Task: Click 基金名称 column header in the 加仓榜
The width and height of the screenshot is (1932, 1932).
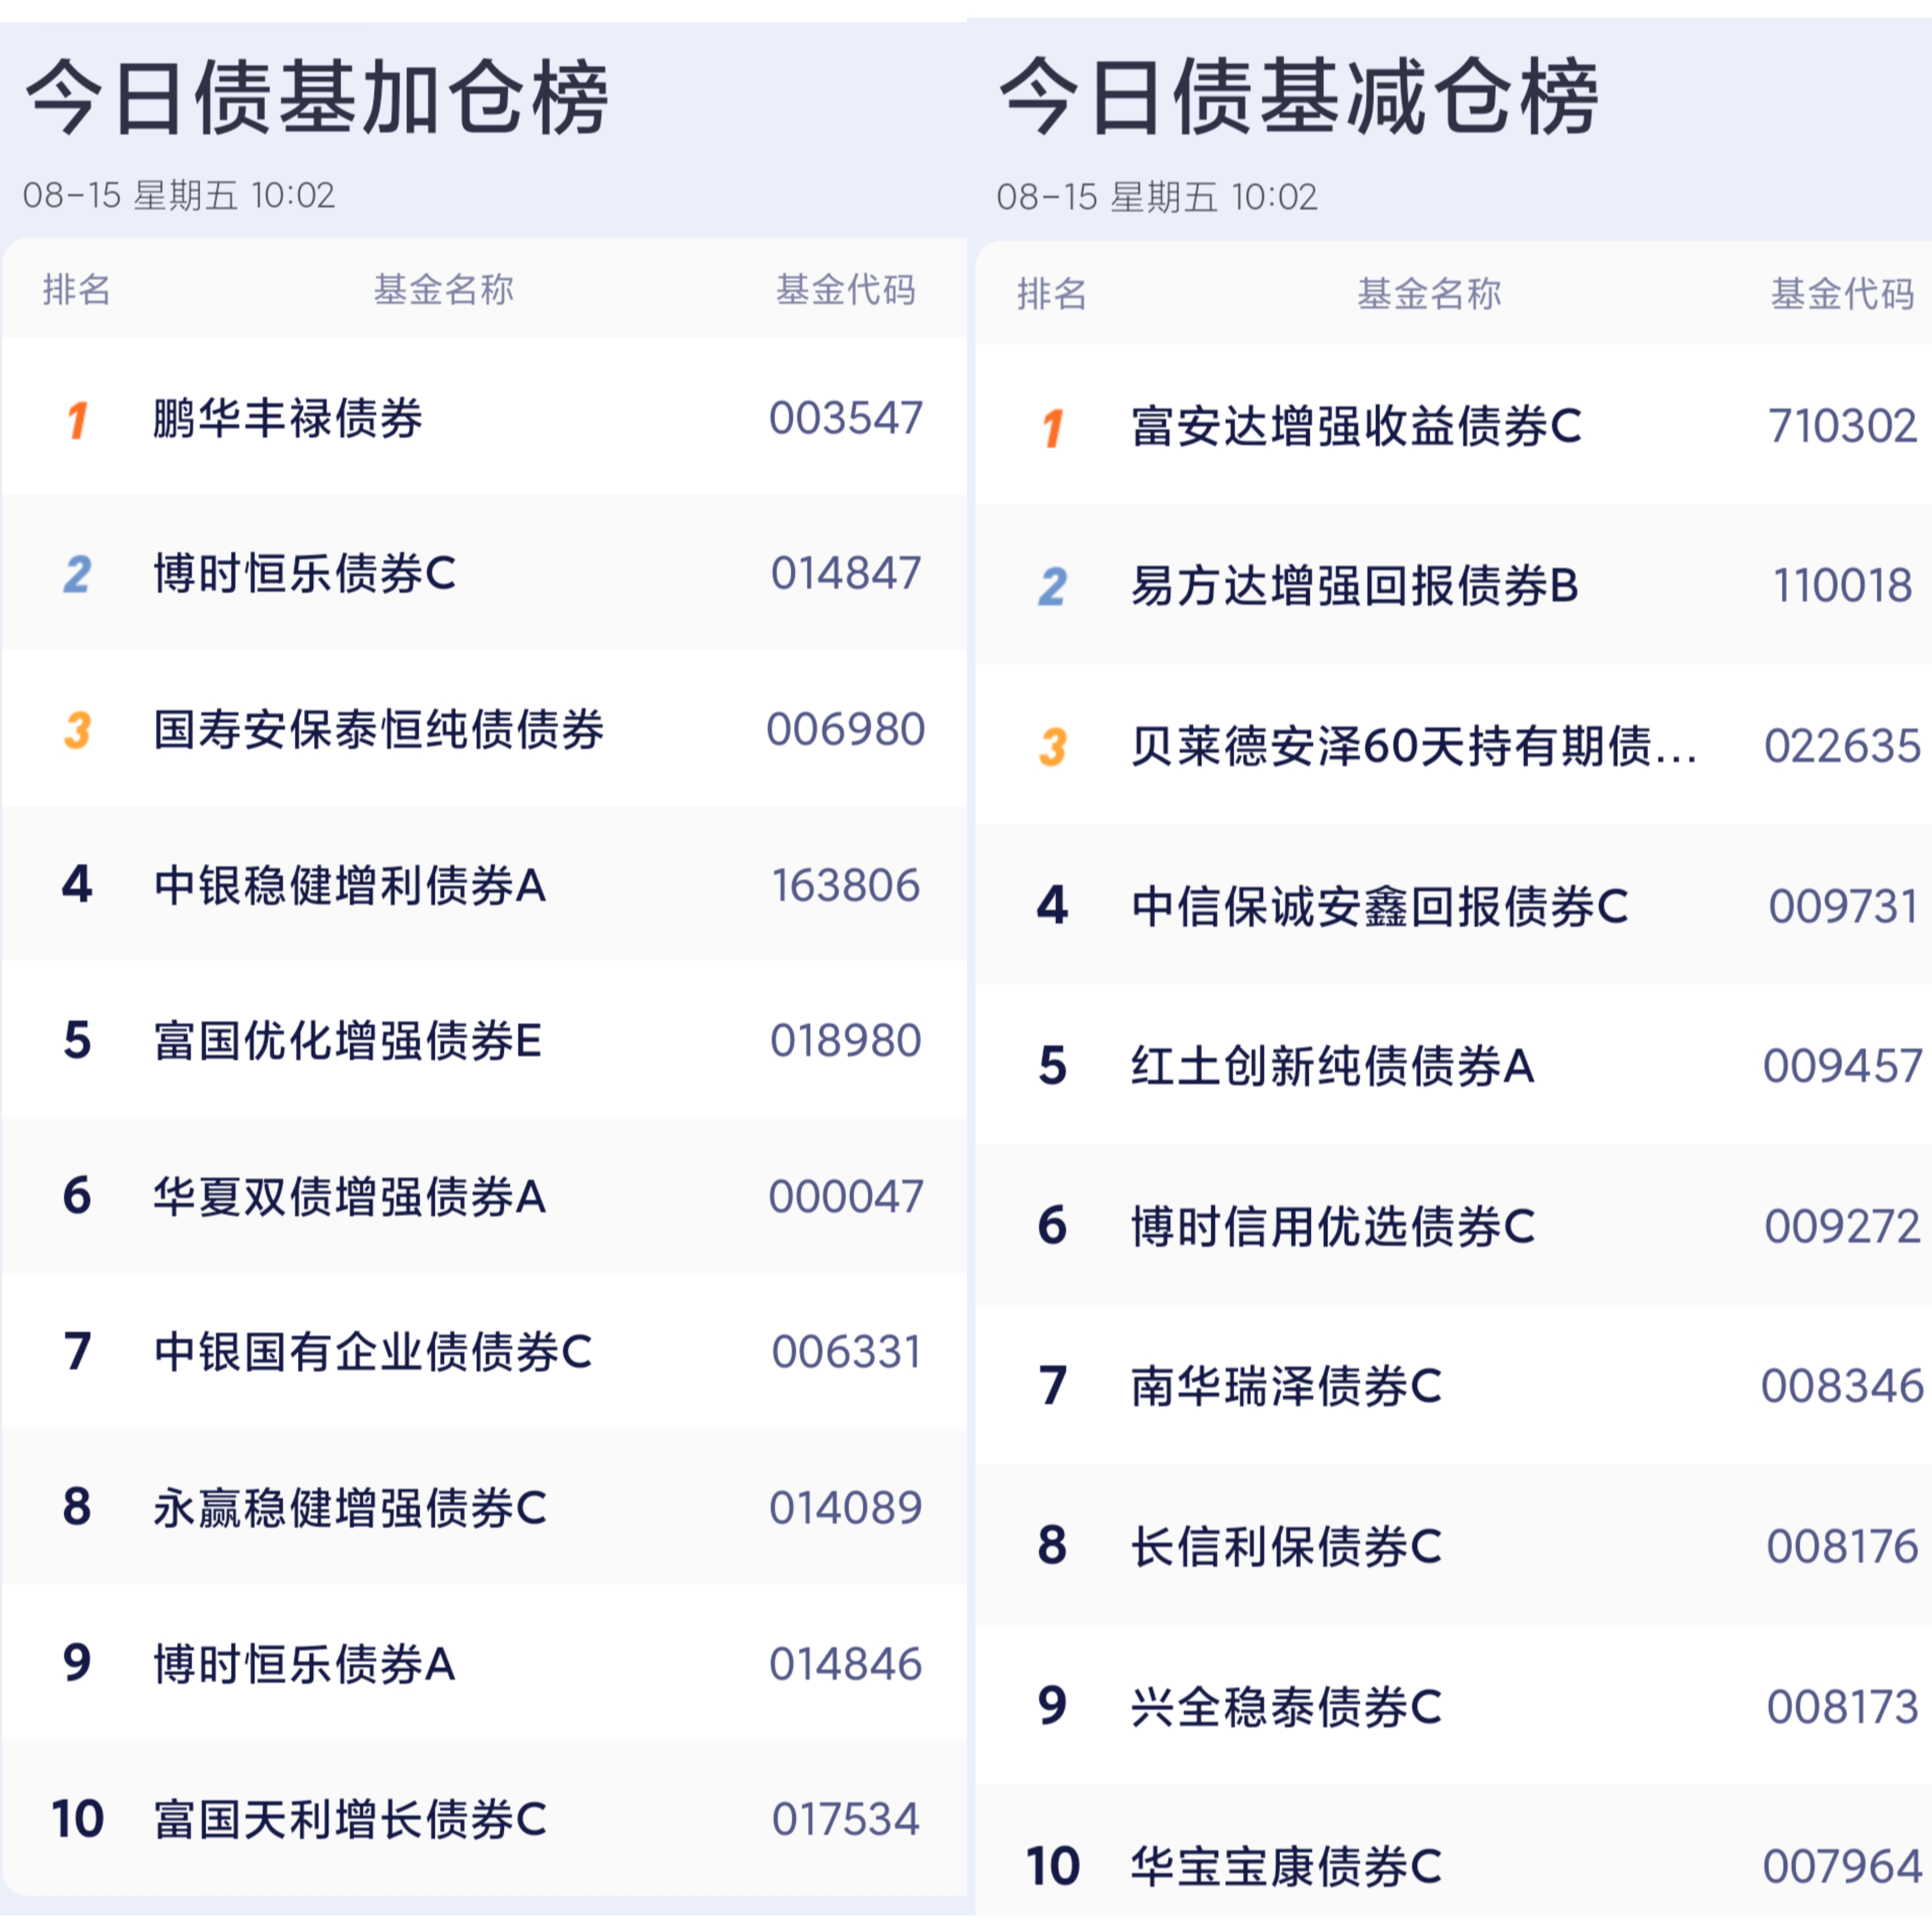Action: coord(444,290)
